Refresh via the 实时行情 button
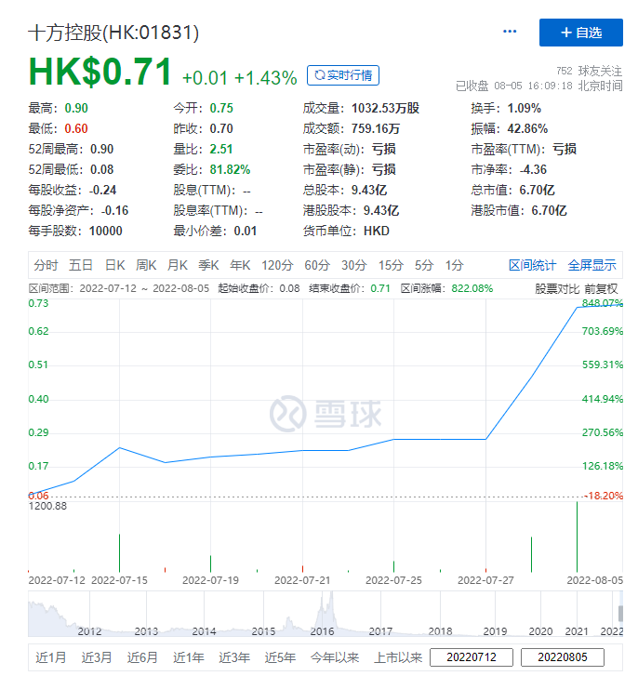 343,75
